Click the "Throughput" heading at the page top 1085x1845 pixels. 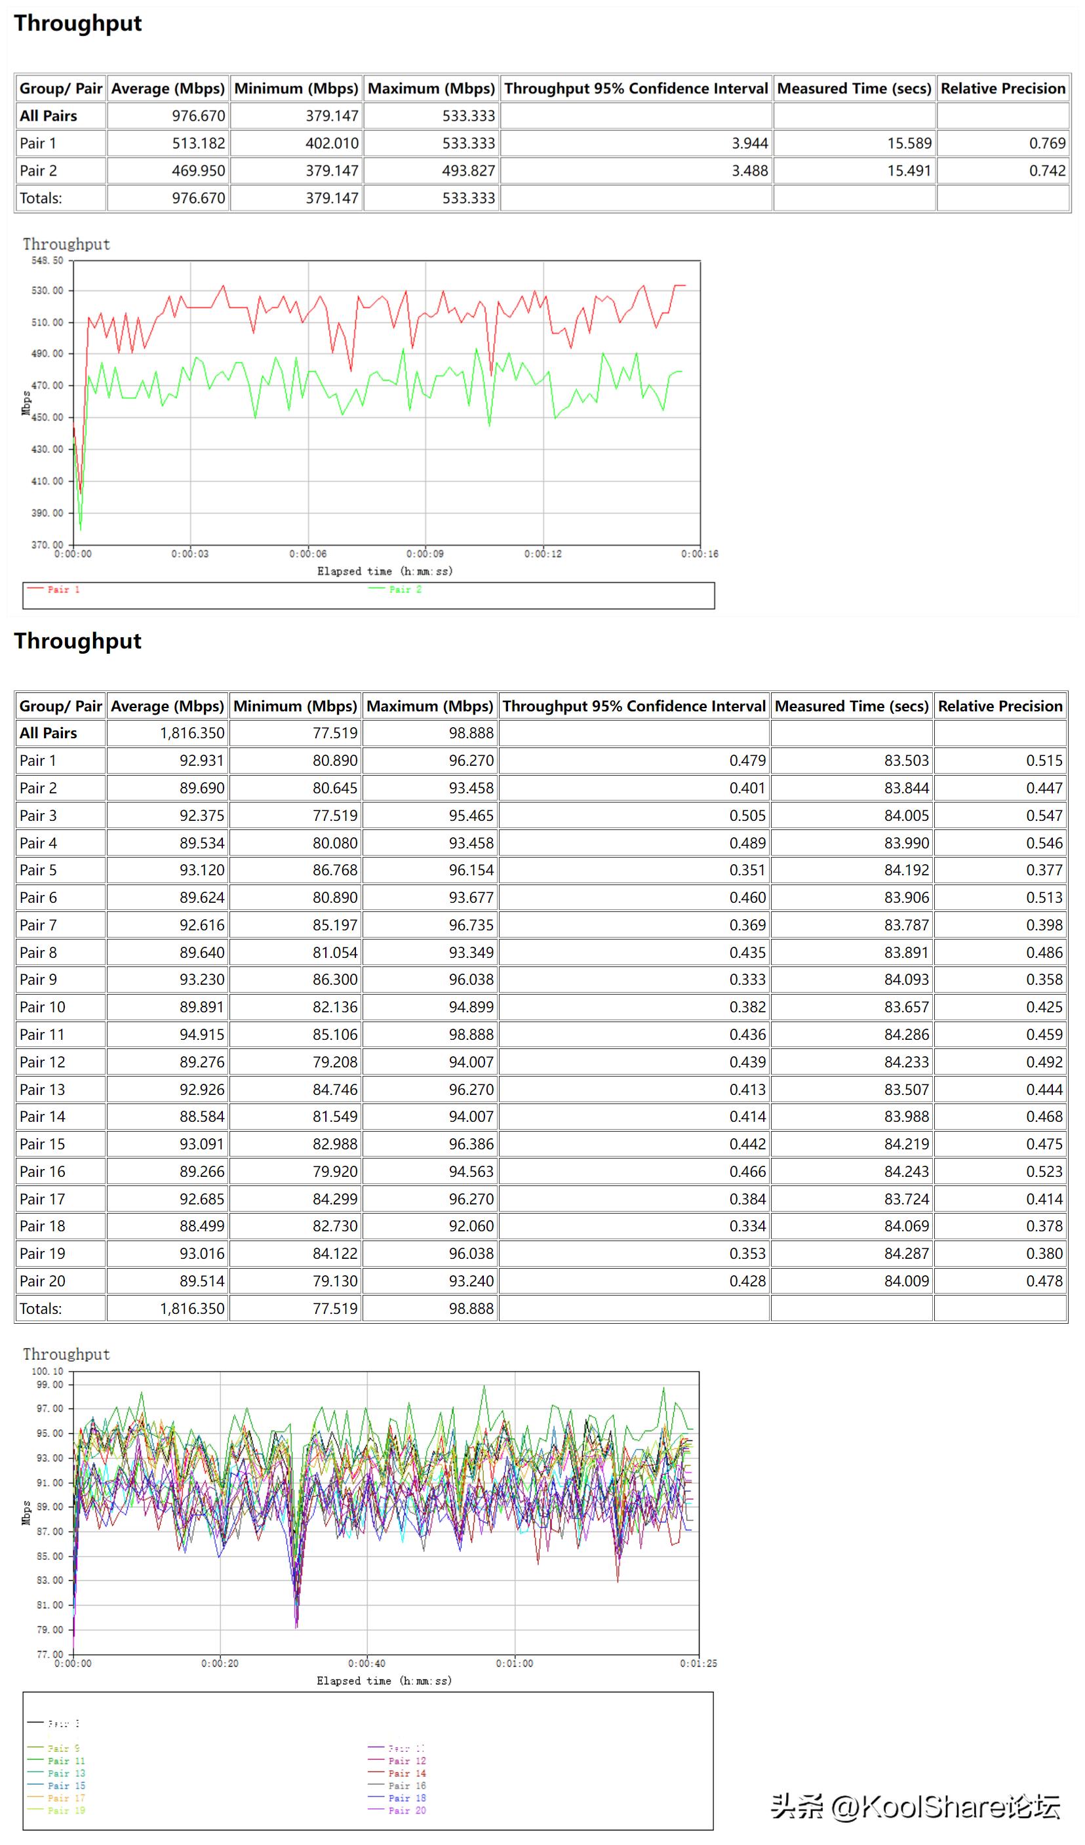pyautogui.click(x=77, y=24)
